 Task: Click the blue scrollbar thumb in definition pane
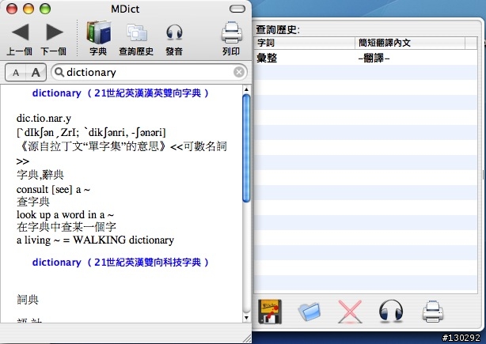tap(246, 149)
